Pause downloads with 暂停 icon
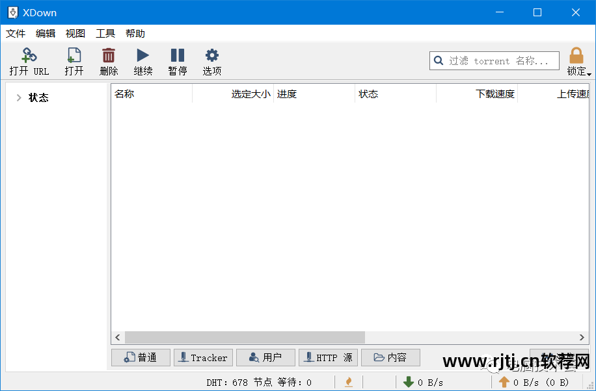This screenshot has height=391, width=596. (178, 61)
